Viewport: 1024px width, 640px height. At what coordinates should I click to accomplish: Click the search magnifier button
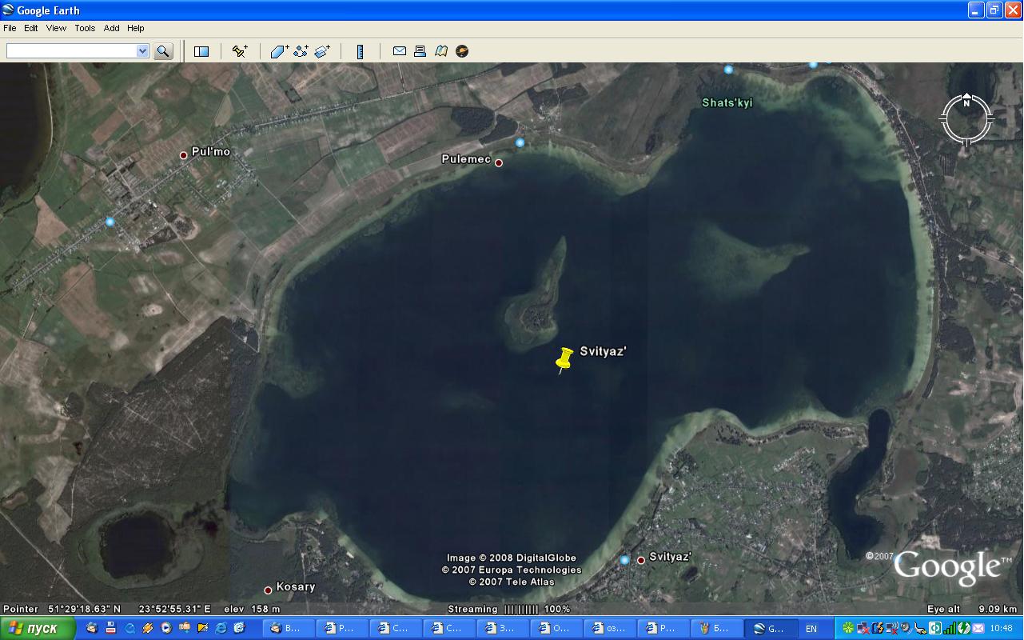pyautogui.click(x=163, y=51)
